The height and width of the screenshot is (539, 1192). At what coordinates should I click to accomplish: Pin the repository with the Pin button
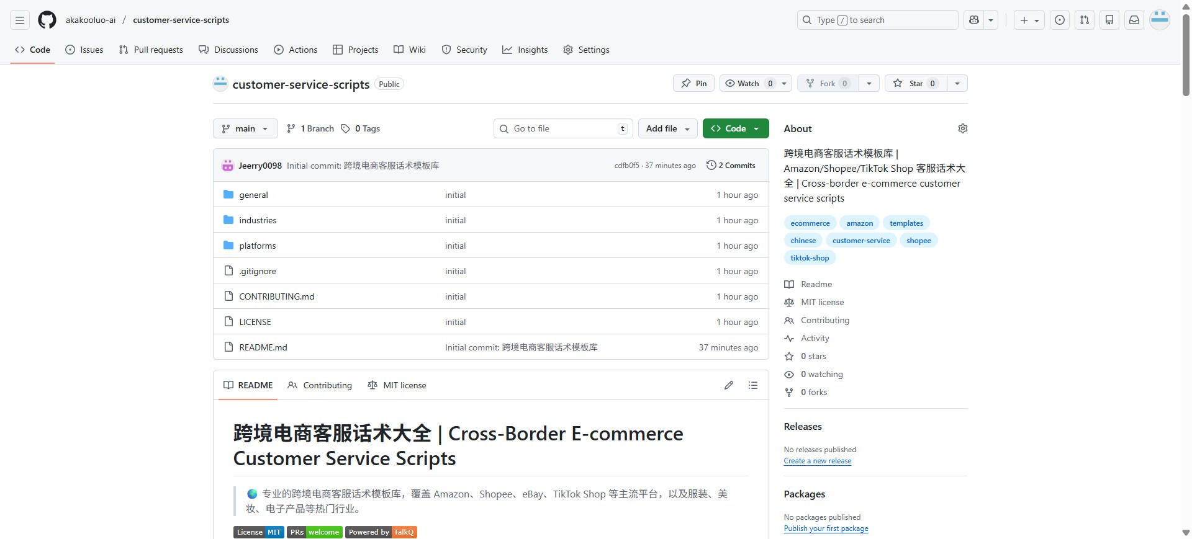click(693, 83)
